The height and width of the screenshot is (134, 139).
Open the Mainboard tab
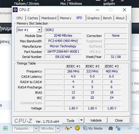pyautogui.click(x=49, y=18)
